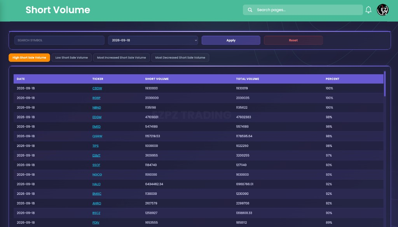Viewport: 398px width, 227px height.
Task: Open the EZPZ profile avatar
Action: tap(382, 10)
